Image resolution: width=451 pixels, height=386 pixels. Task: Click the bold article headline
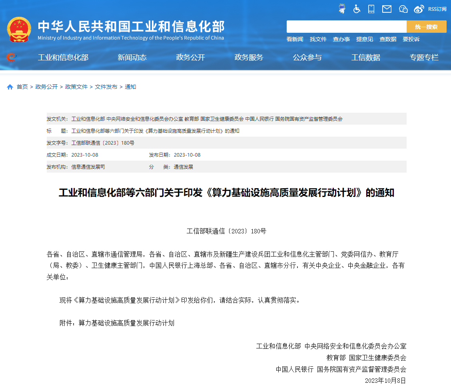[226, 193]
